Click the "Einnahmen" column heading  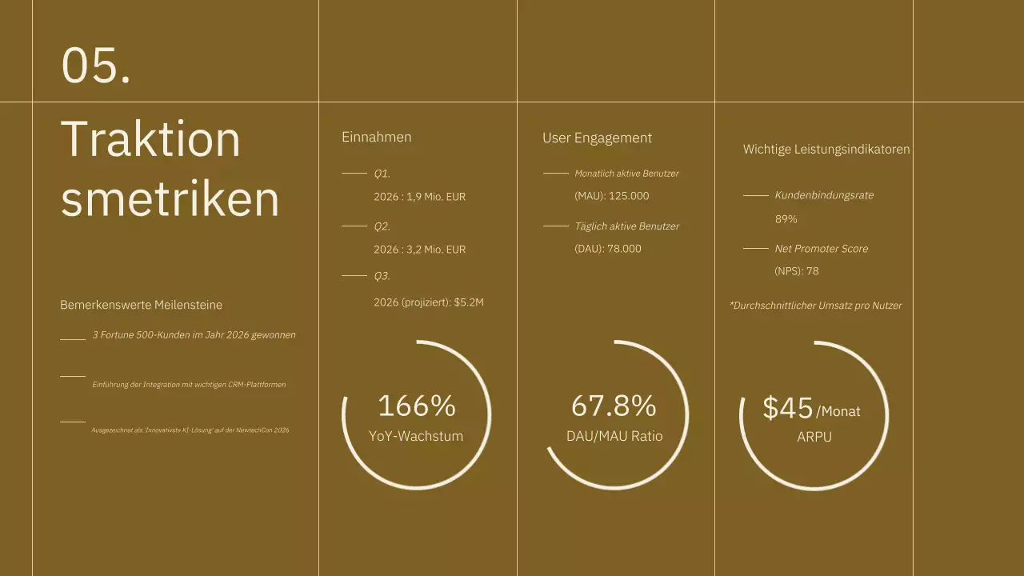(x=376, y=137)
